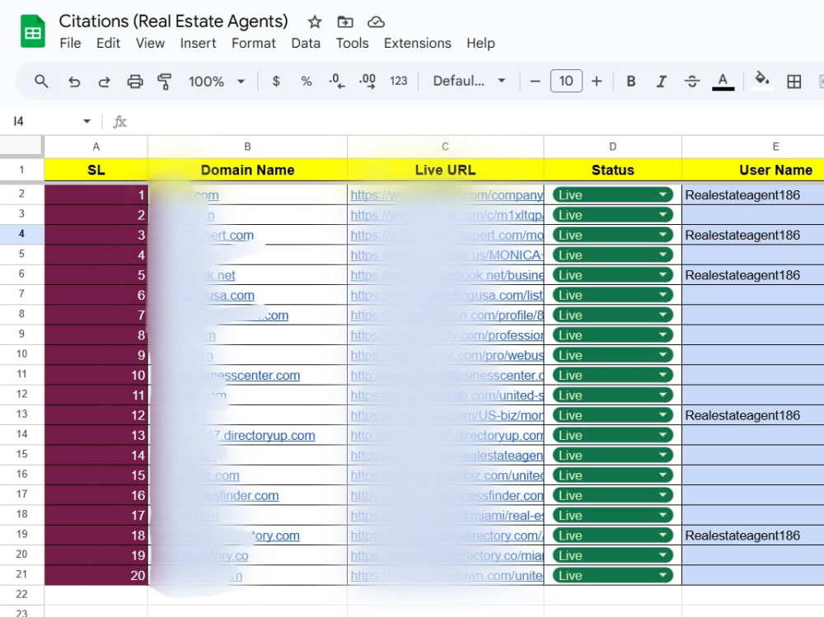This screenshot has height=617, width=824.
Task: Format as percent
Action: [306, 82]
